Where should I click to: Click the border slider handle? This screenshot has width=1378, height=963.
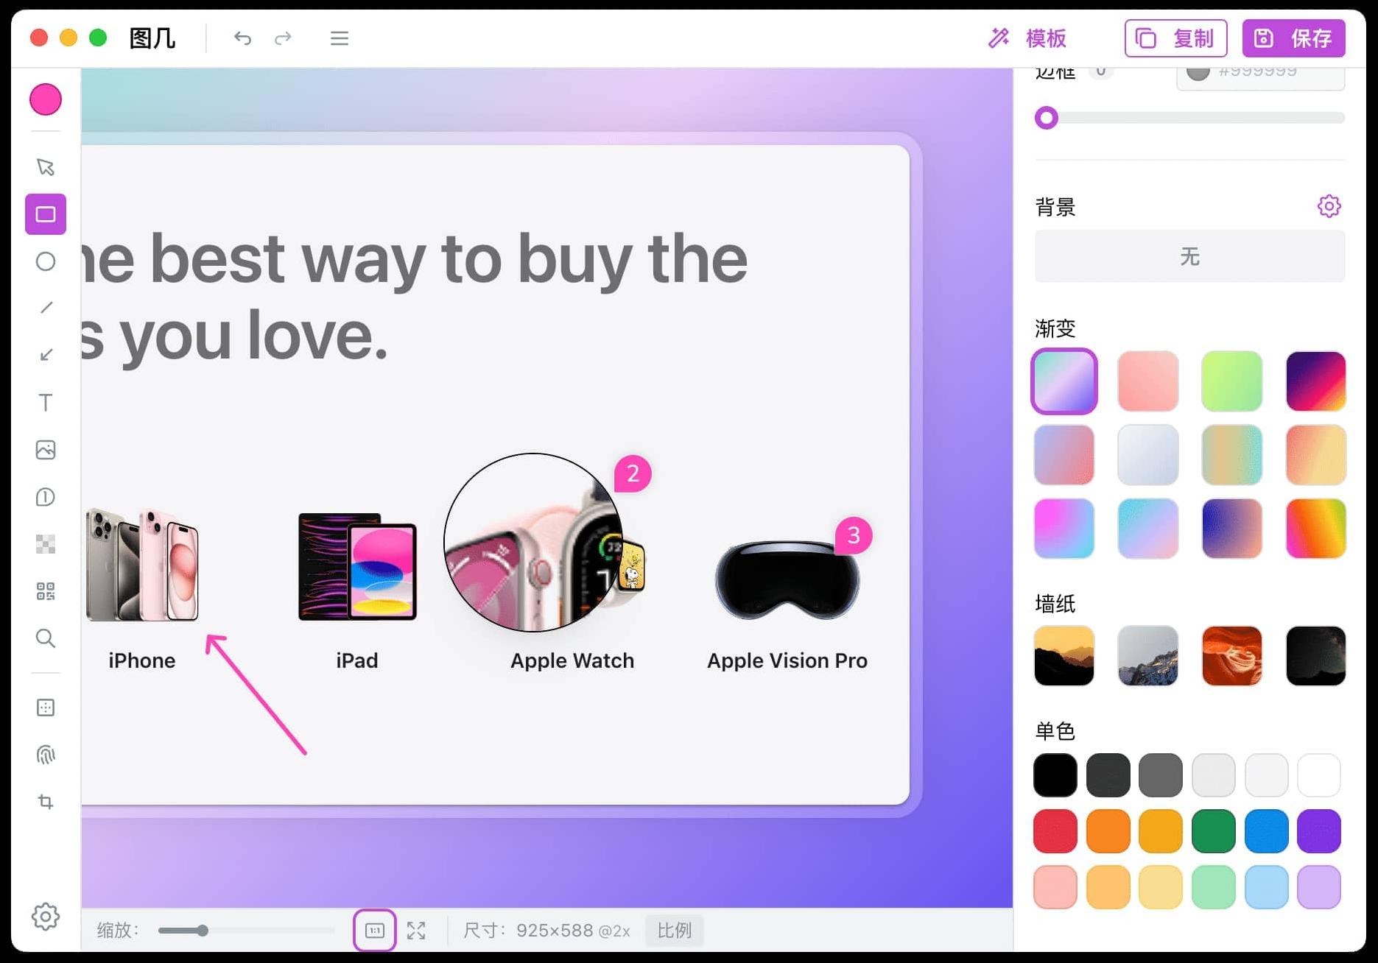pyautogui.click(x=1047, y=118)
